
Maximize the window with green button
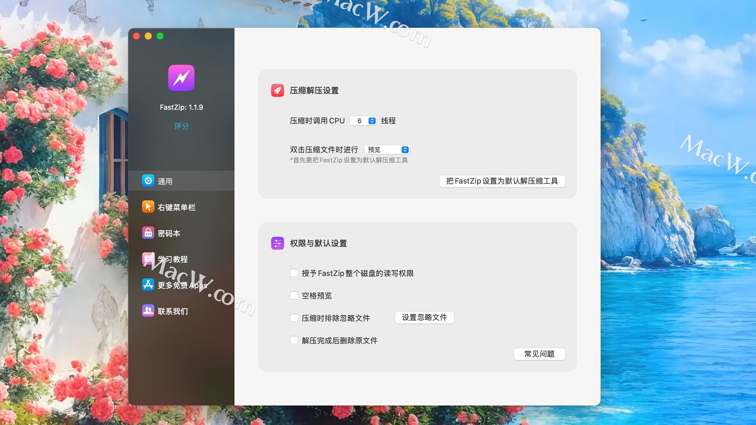click(x=160, y=36)
